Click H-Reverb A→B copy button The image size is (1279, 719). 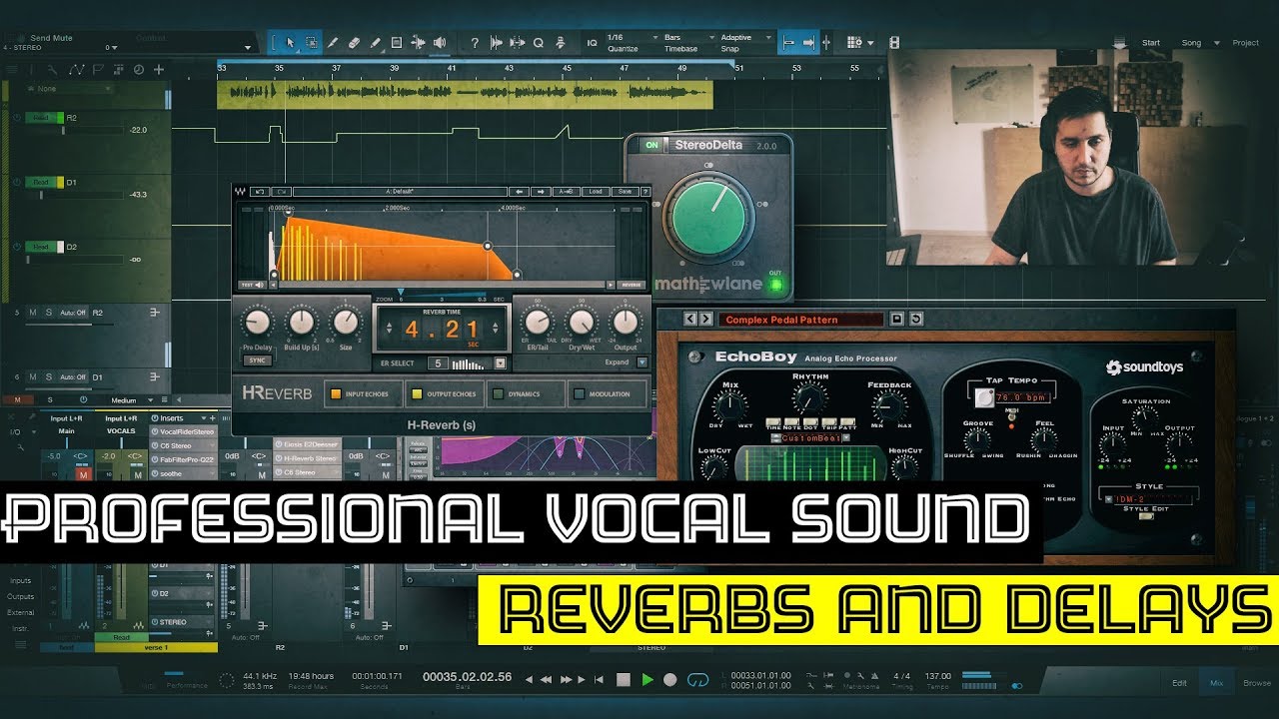[x=568, y=191]
